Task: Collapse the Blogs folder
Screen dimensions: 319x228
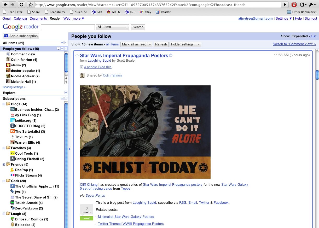Action: (x=4, y=104)
